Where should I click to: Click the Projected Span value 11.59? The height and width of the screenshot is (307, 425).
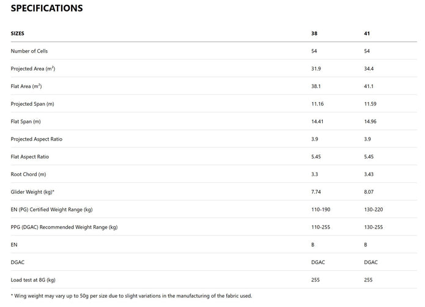point(370,104)
